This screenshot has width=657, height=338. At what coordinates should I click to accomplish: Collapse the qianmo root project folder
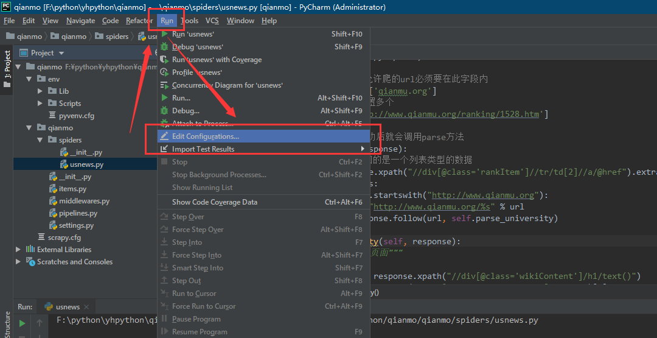[18, 66]
